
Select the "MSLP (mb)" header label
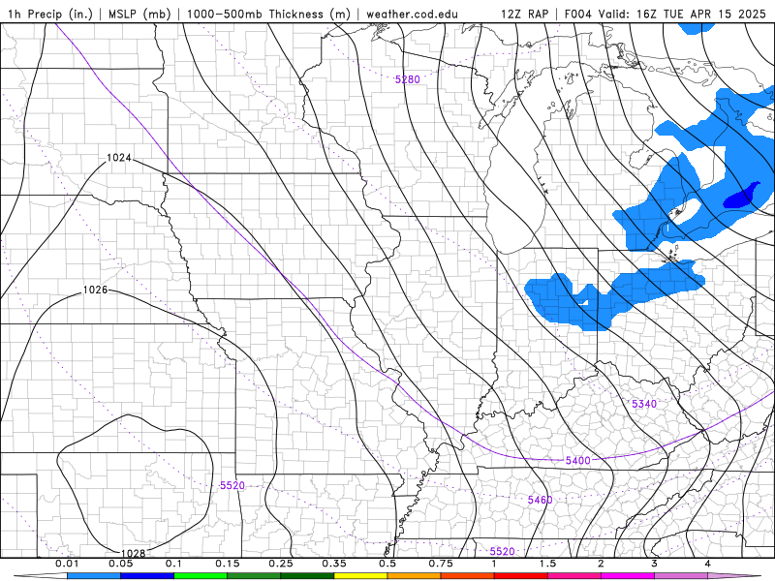pos(139,14)
